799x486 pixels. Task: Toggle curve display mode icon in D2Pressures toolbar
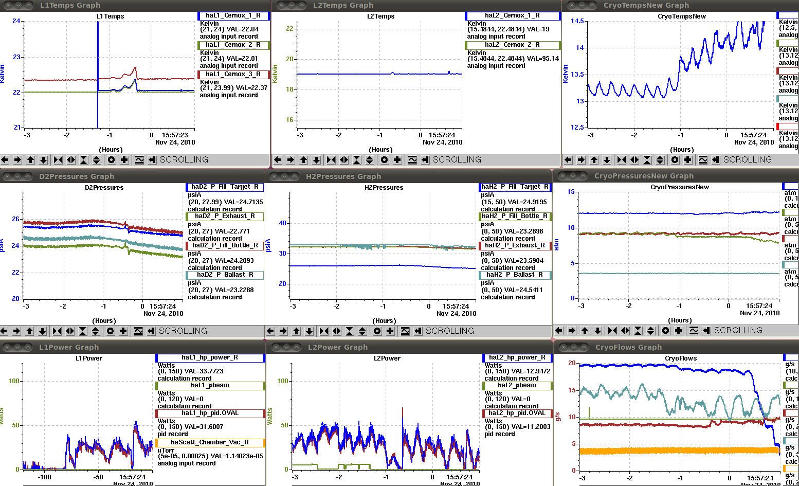click(138, 331)
